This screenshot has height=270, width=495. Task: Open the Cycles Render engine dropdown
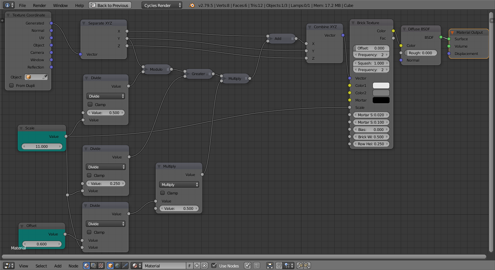[162, 5]
